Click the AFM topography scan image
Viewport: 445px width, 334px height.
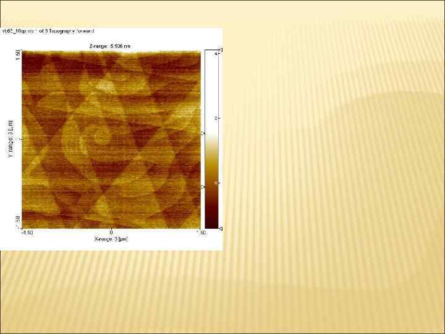pyautogui.click(x=111, y=139)
